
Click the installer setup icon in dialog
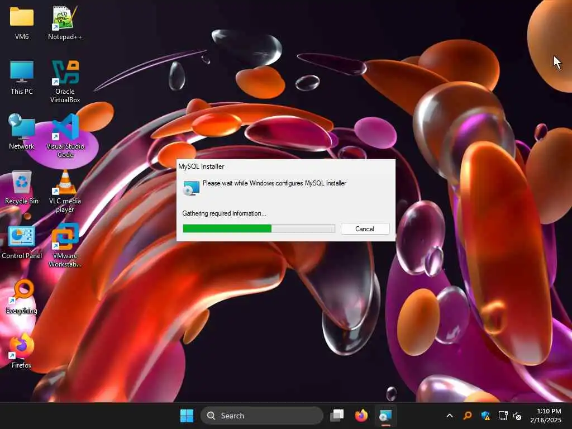coord(191,188)
